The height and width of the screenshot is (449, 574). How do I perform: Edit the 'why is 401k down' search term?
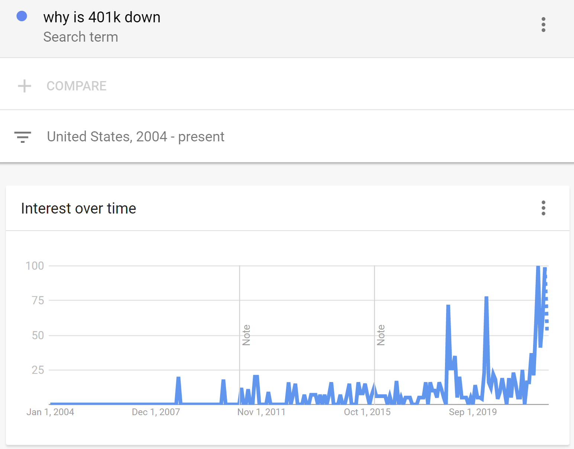tap(101, 17)
